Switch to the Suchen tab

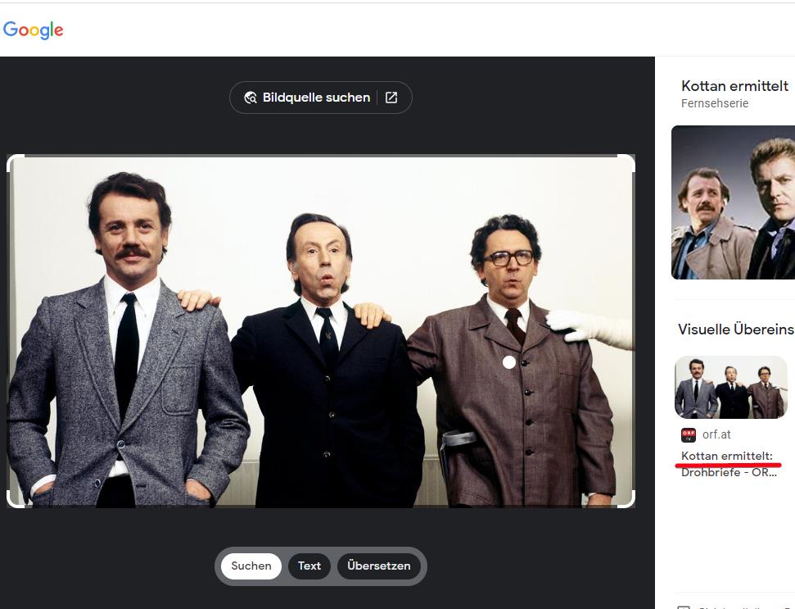(x=251, y=566)
